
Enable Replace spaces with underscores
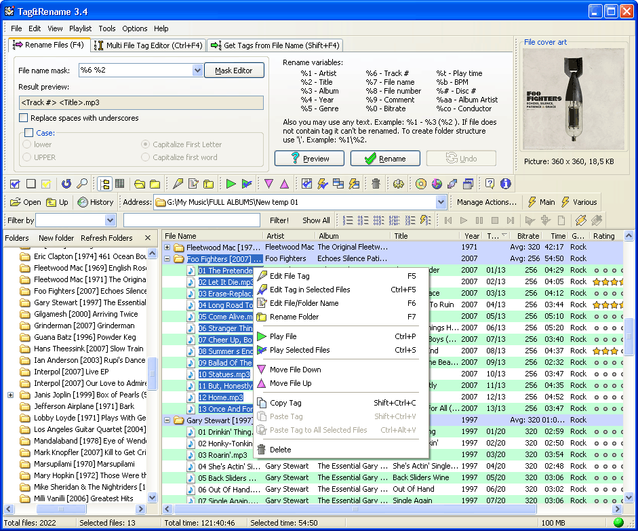[x=24, y=118]
